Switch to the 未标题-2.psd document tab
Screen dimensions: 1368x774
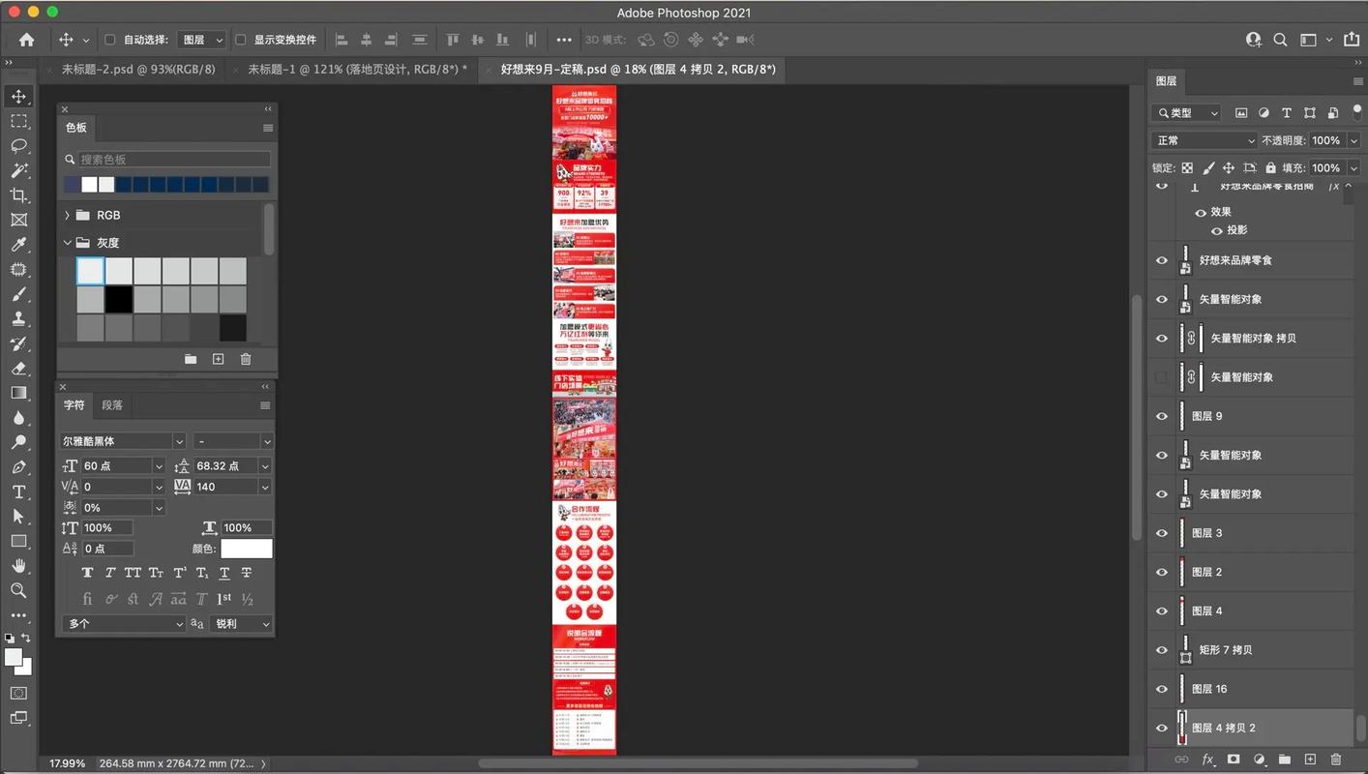[138, 70]
